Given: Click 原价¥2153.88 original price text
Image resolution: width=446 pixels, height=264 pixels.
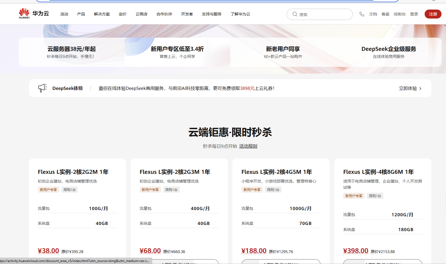Looking at the screenshot, I should [382, 252].
